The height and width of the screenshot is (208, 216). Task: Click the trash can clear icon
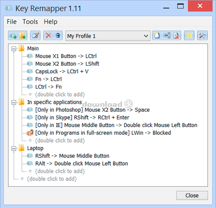click(x=58, y=36)
